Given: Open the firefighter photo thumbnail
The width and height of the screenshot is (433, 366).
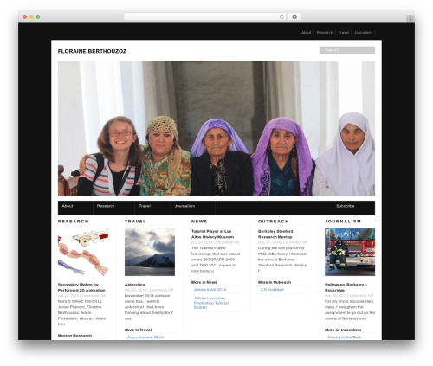Looking at the screenshot, I should click(350, 252).
